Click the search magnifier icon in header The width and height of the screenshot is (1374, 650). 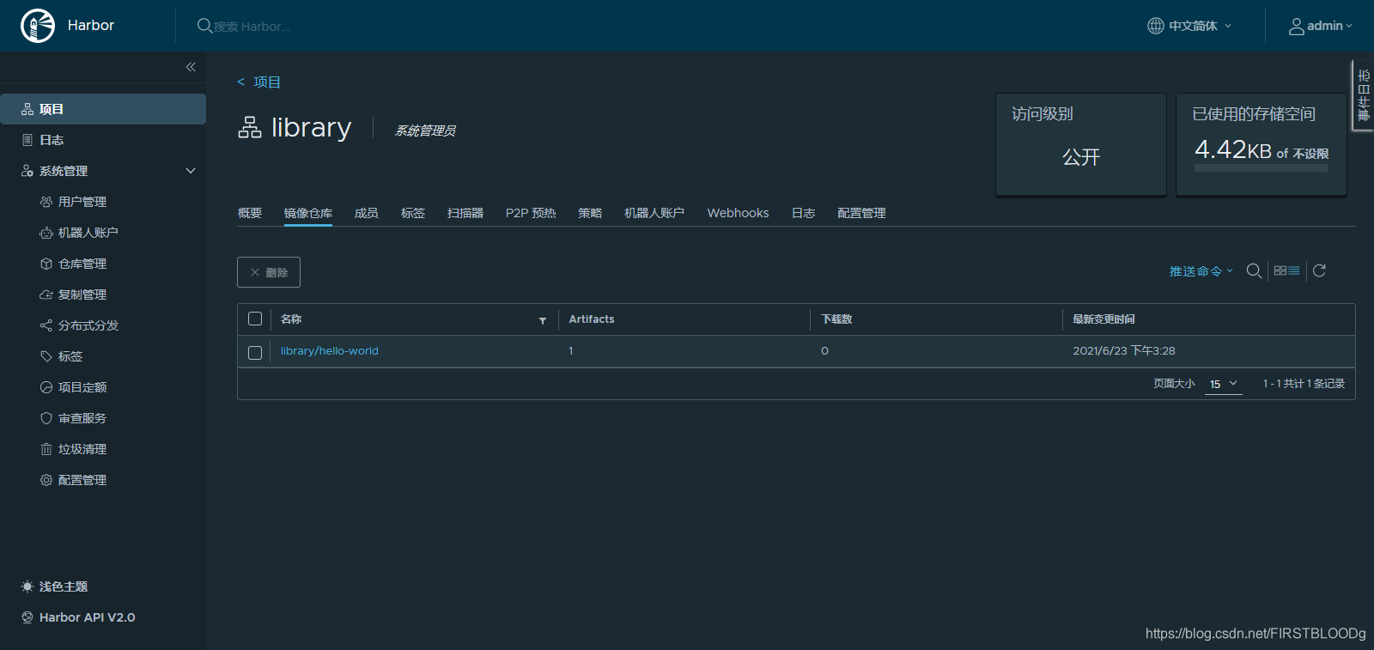[x=204, y=26]
